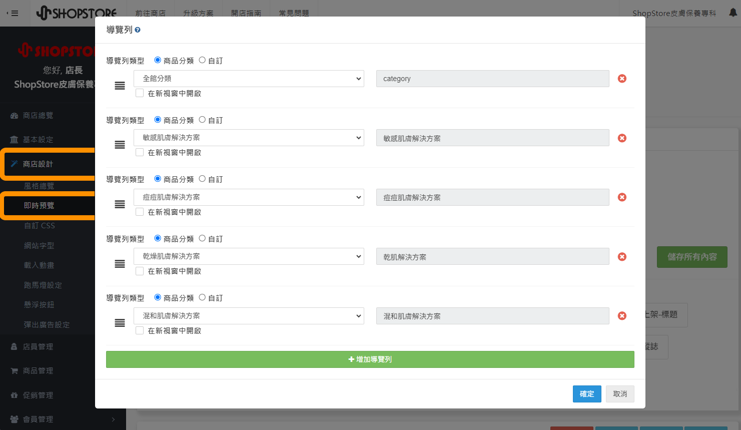Remove the 乾肌解決方案 navigation row
The height and width of the screenshot is (430, 741).
click(x=622, y=257)
